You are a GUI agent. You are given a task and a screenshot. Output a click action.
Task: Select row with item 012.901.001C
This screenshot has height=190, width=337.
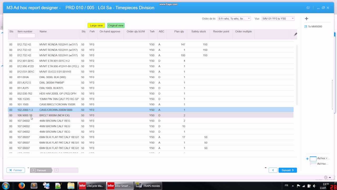tap(151, 61)
